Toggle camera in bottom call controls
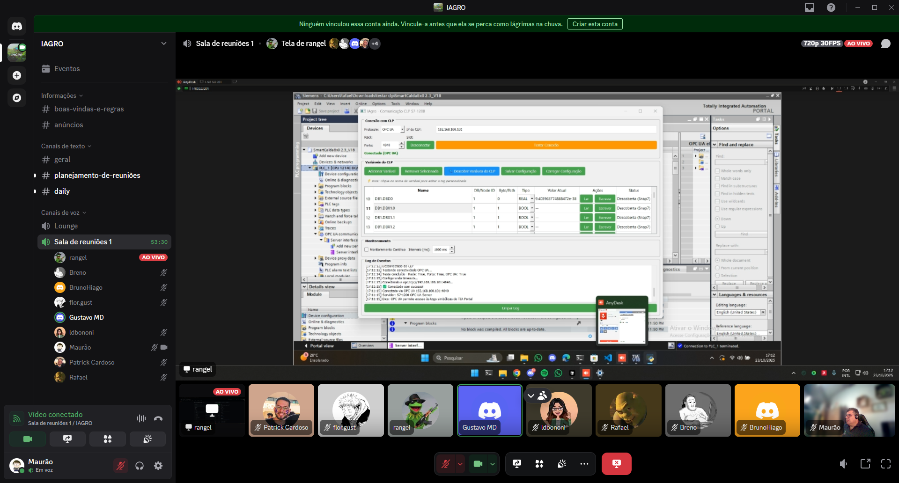Image resolution: width=899 pixels, height=483 pixels. pyautogui.click(x=478, y=464)
